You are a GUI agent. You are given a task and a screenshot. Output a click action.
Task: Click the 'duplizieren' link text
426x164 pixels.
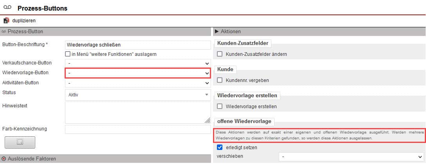[x=24, y=20]
